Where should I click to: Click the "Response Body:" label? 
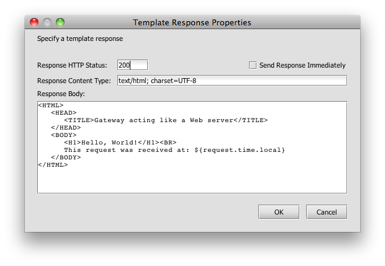[61, 94]
